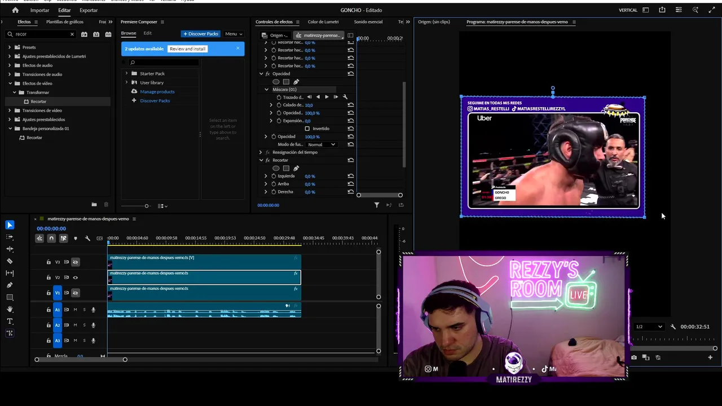Toggle animation stopwatch for Arriba

[x=274, y=184]
